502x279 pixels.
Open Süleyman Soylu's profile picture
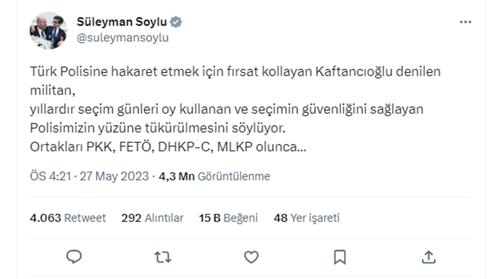pyautogui.click(x=48, y=30)
